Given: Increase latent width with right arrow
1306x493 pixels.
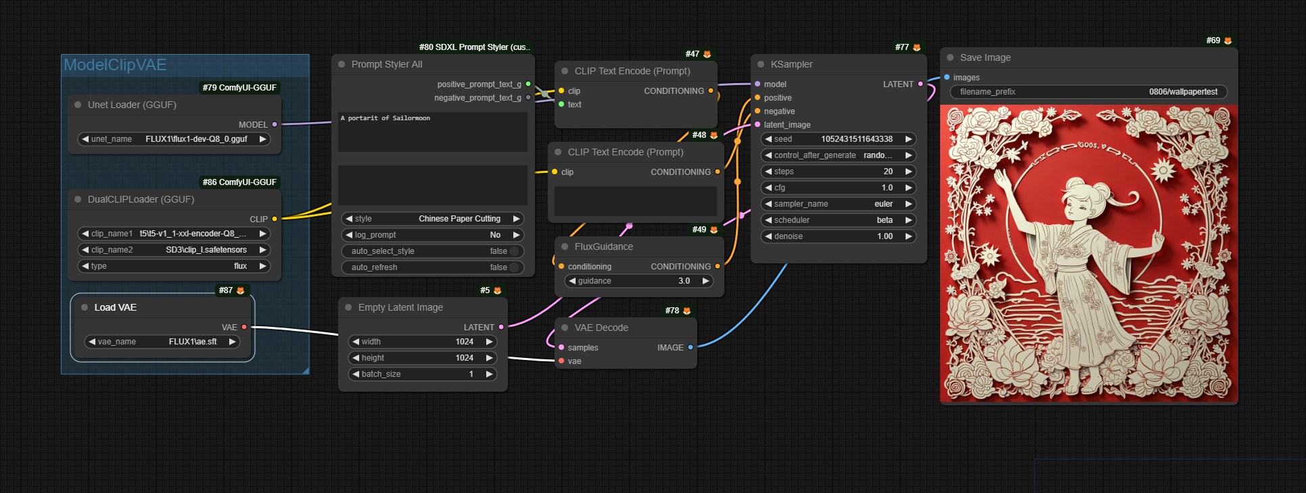Looking at the screenshot, I should point(490,342).
